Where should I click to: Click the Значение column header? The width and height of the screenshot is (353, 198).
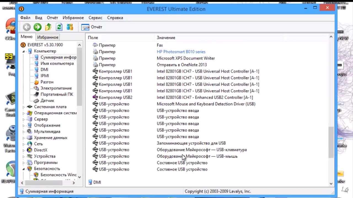(166, 38)
